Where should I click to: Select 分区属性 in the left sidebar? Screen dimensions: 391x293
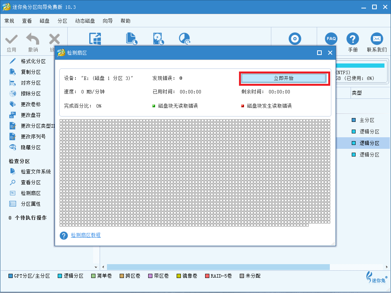click(x=25, y=204)
